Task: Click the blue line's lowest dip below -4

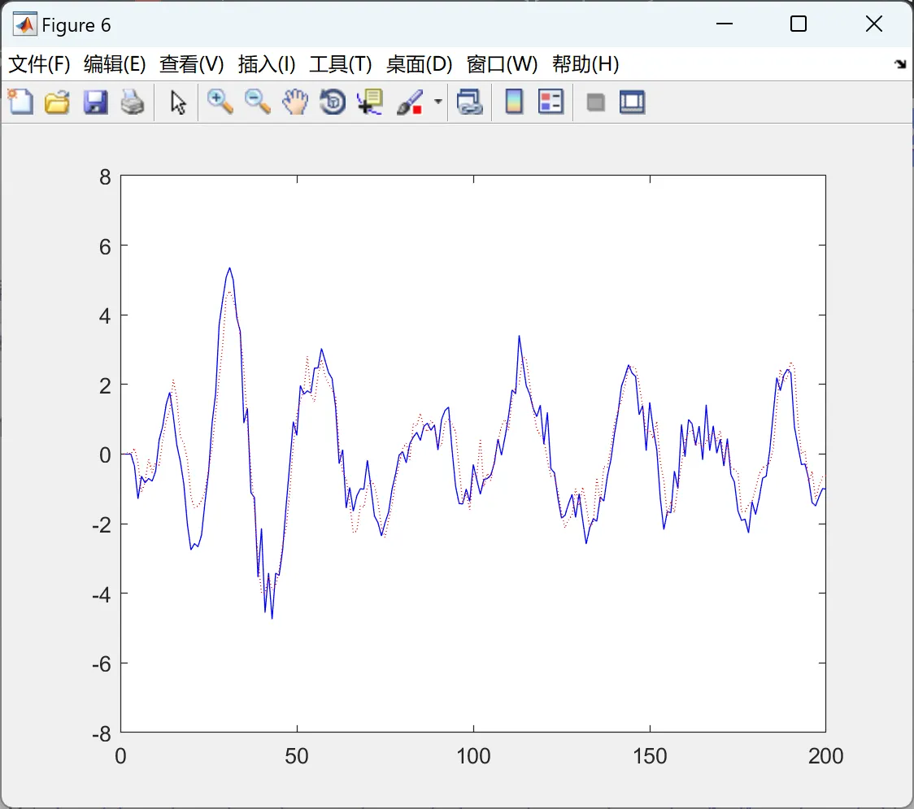Action: point(272,616)
